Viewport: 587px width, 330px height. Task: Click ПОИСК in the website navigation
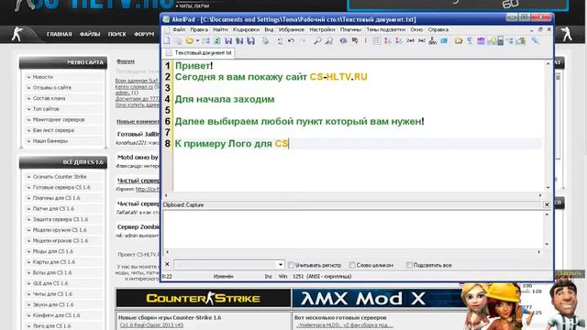click(117, 34)
